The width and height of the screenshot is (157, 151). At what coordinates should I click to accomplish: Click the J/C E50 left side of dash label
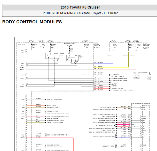click(x=137, y=77)
